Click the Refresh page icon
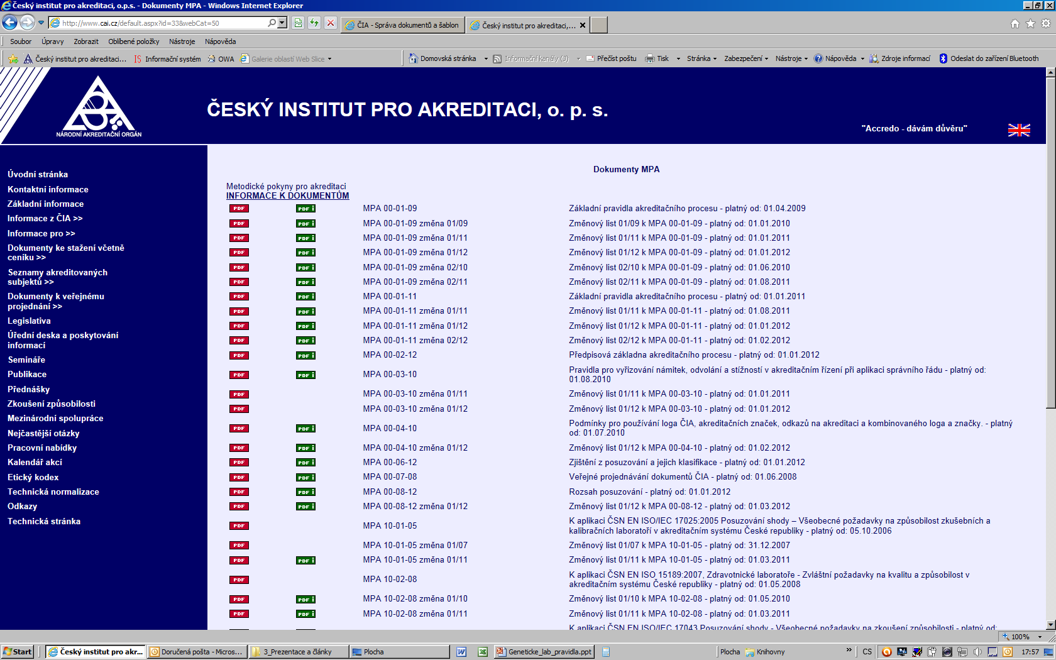1056x660 pixels. (314, 23)
